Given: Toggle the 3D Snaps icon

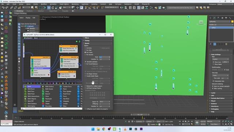Looking at the screenshot, I should (86, 7).
